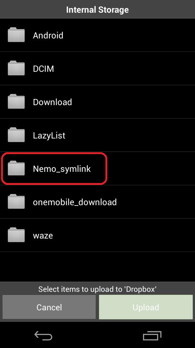This screenshot has height=348, width=195.
Task: Open the Nemo_symlink folder icon
Action: 16,168
